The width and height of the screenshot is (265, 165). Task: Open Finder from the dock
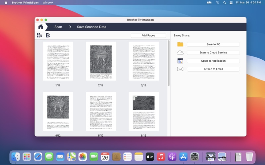[x=16, y=157]
